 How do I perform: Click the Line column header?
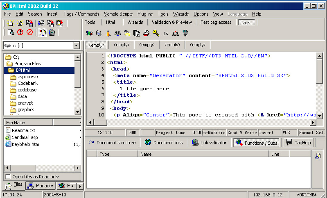click(279, 154)
